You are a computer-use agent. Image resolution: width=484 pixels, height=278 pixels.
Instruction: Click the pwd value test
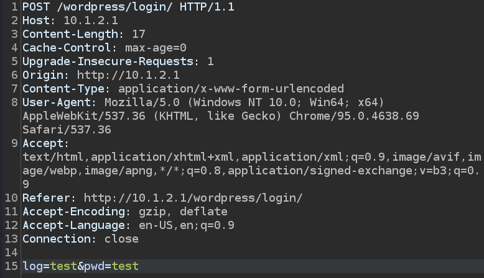(125, 266)
